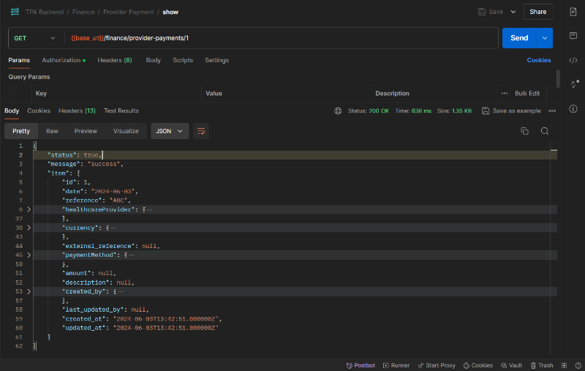Image resolution: width=585 pixels, height=371 pixels.
Task: Click the network globe icon near status
Action: tap(338, 111)
